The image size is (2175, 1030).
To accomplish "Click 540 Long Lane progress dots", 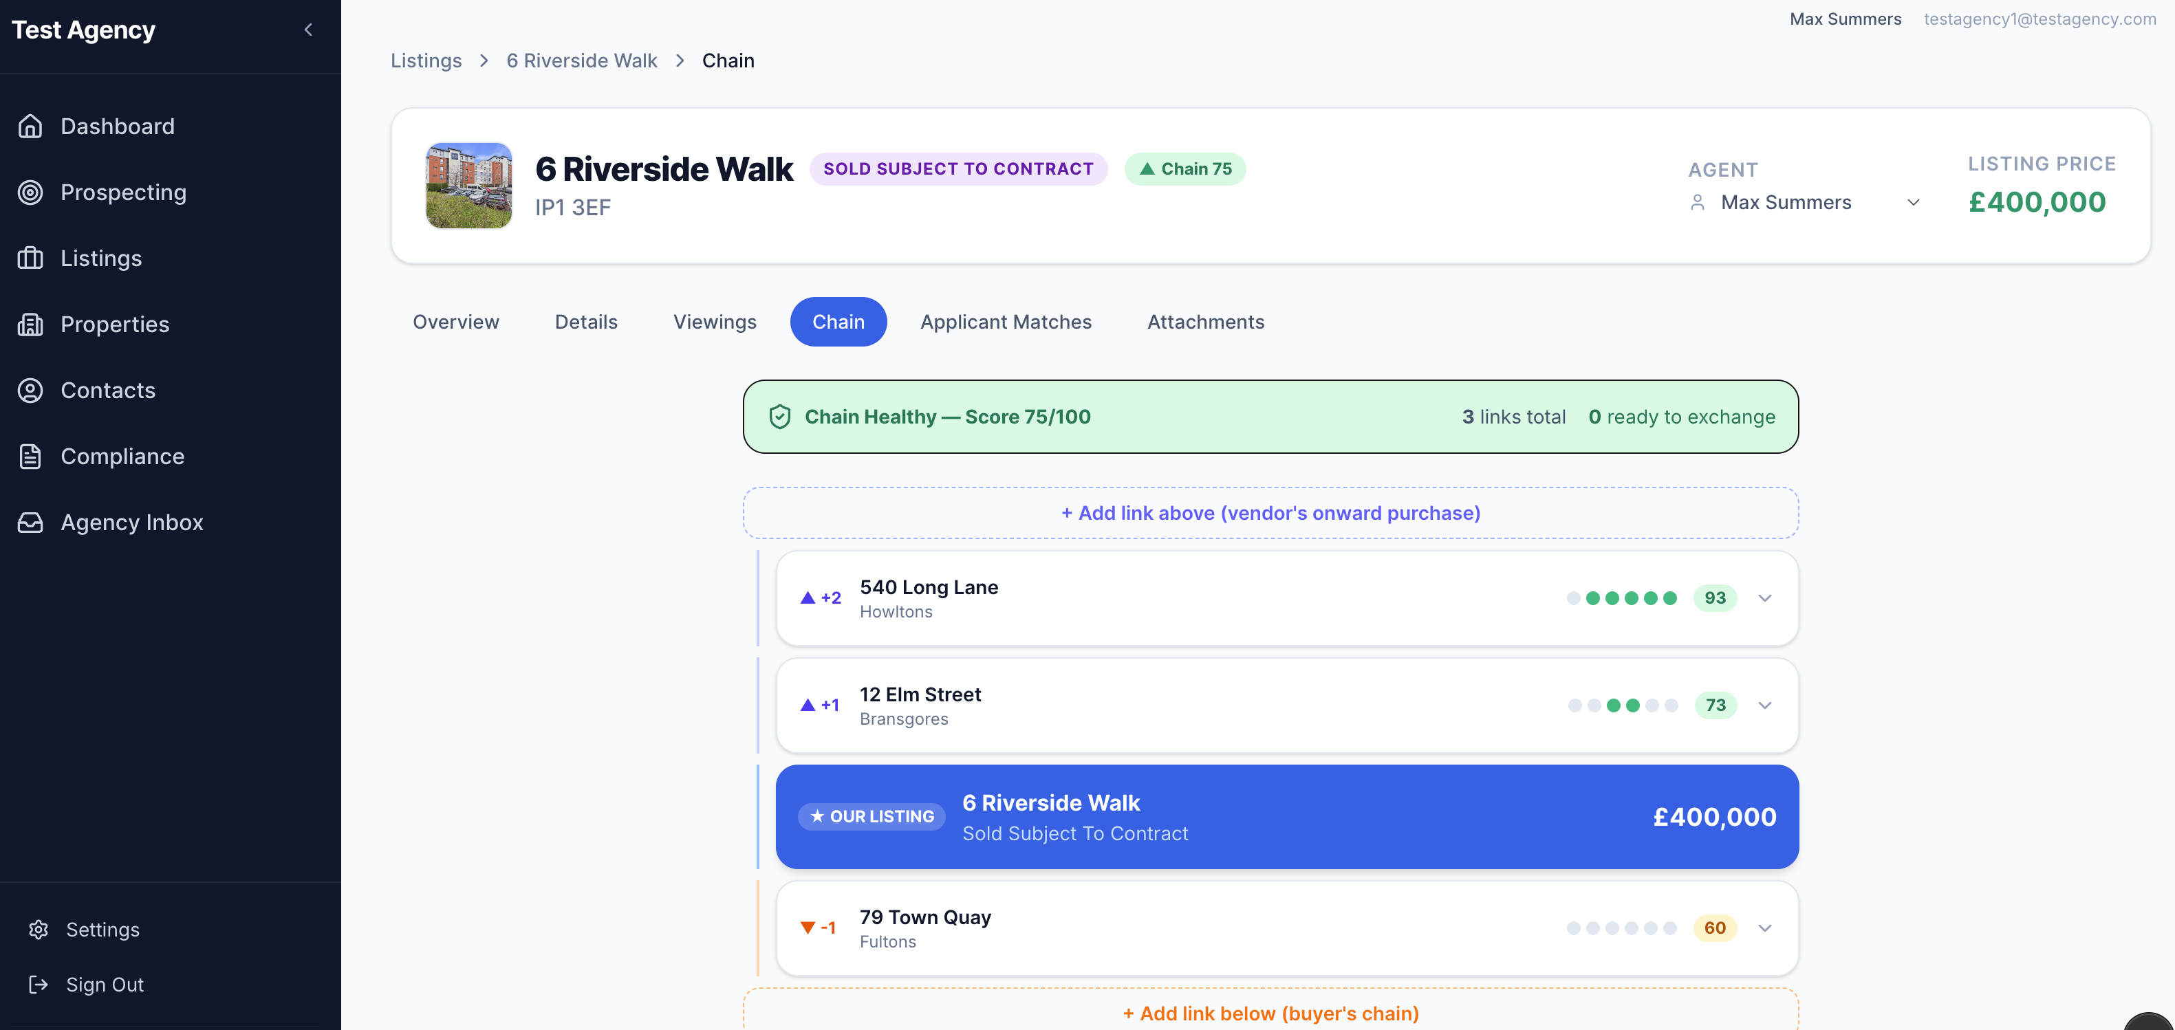I will click(x=1621, y=598).
